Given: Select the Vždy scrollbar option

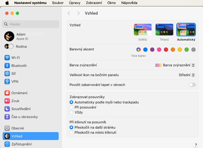Looking at the screenshot, I should tap(71, 112).
